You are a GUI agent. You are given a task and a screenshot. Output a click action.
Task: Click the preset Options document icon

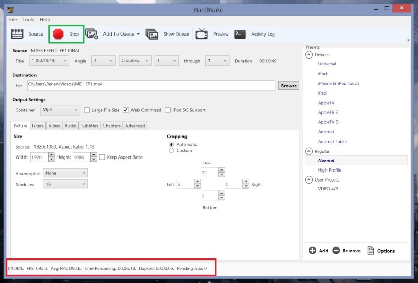(370, 251)
